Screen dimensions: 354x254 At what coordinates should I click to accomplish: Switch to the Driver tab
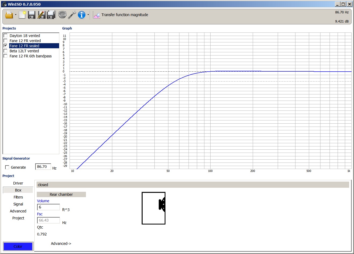pos(18,183)
